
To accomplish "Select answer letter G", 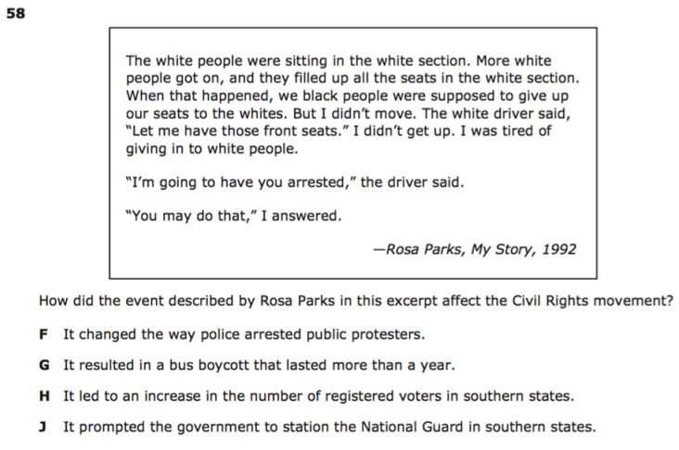I will coord(45,365).
